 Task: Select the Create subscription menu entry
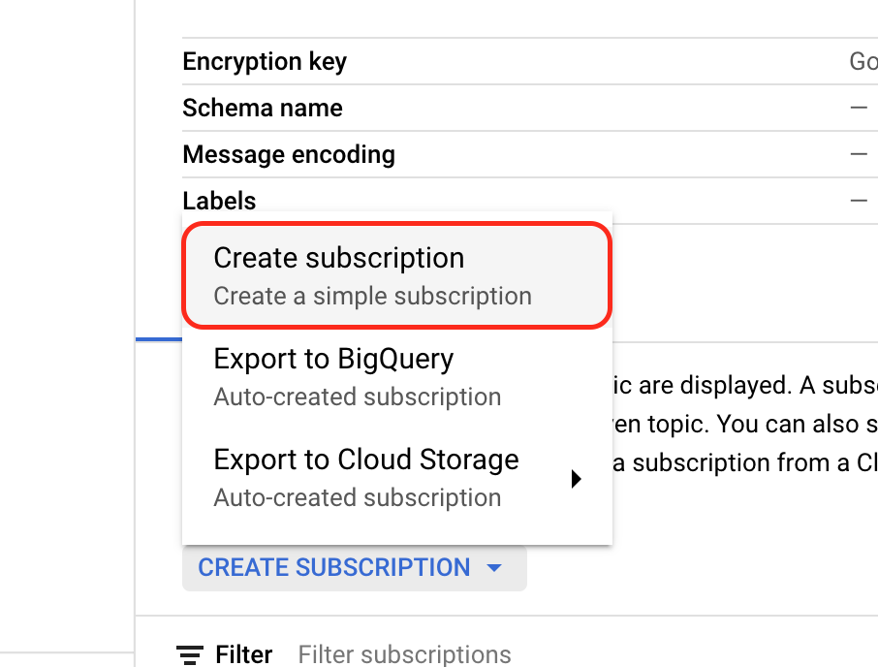tap(339, 259)
